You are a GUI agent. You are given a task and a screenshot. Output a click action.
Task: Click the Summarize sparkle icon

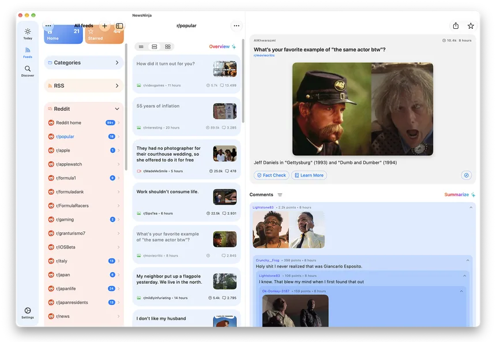click(473, 194)
